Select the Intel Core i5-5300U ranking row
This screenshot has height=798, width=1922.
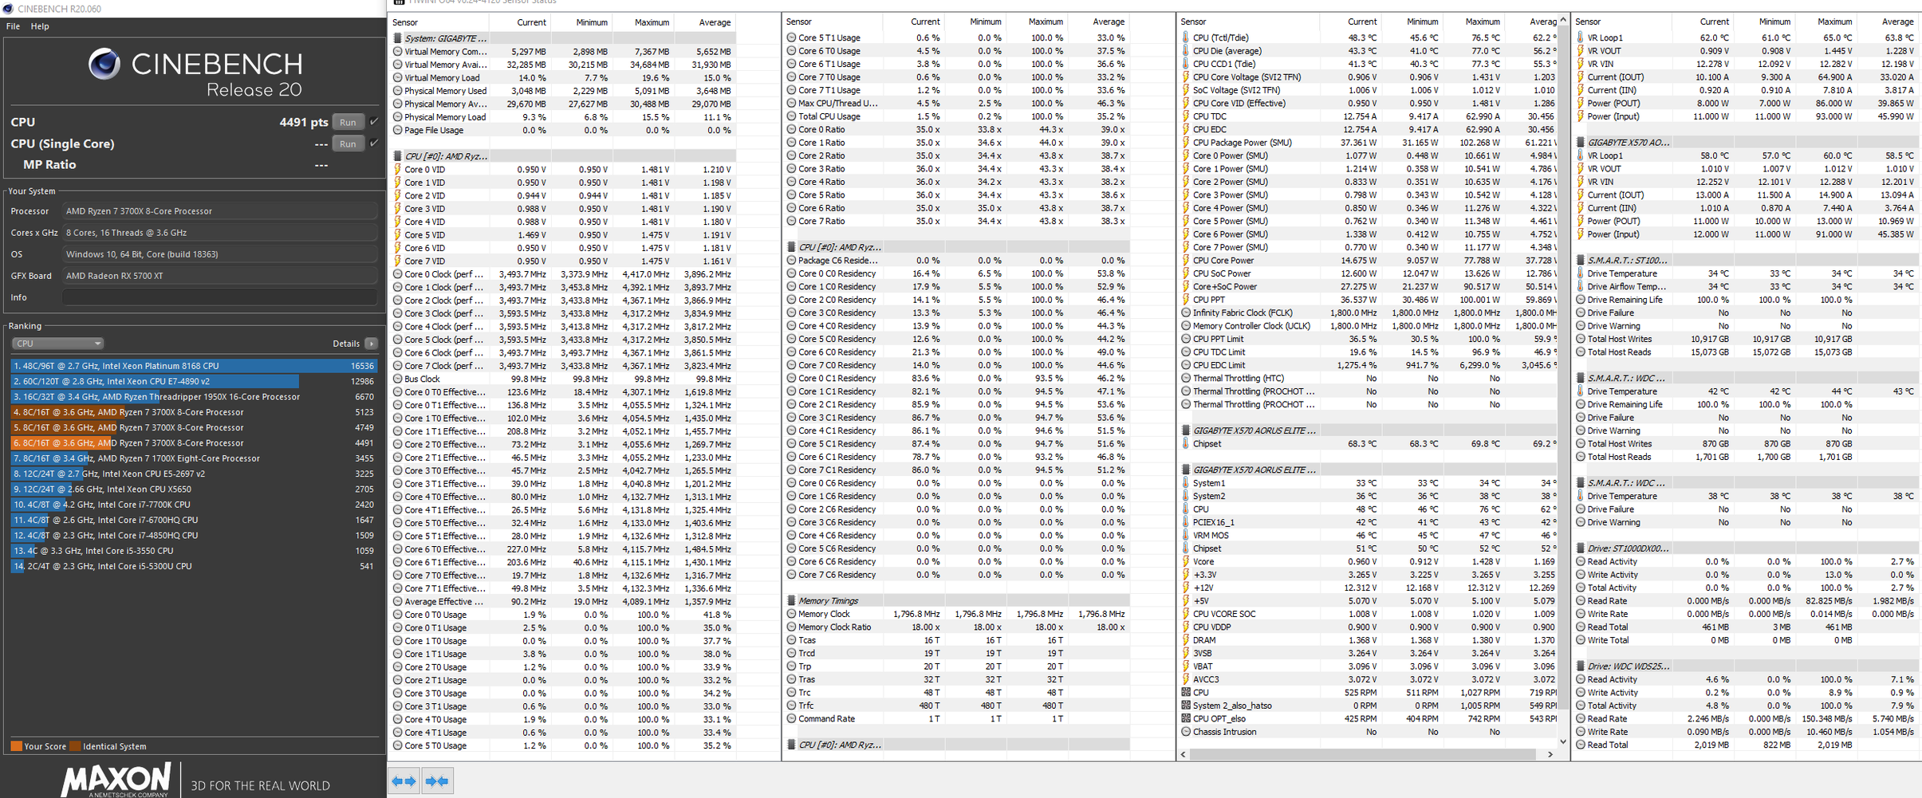(194, 566)
